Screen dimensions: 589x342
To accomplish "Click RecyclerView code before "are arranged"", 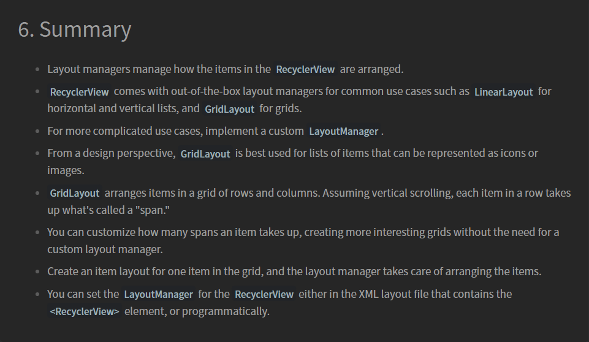I will 305,69.
